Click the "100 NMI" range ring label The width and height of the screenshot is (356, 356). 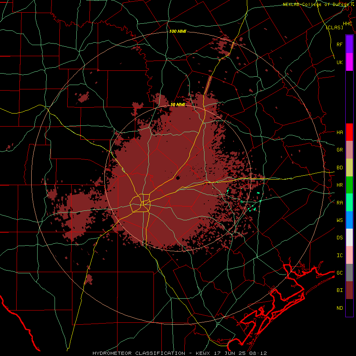[x=178, y=31]
